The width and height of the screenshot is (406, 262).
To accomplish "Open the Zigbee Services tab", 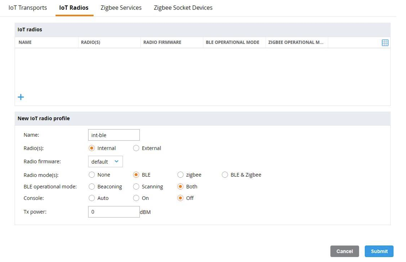I will pyautogui.click(x=121, y=8).
